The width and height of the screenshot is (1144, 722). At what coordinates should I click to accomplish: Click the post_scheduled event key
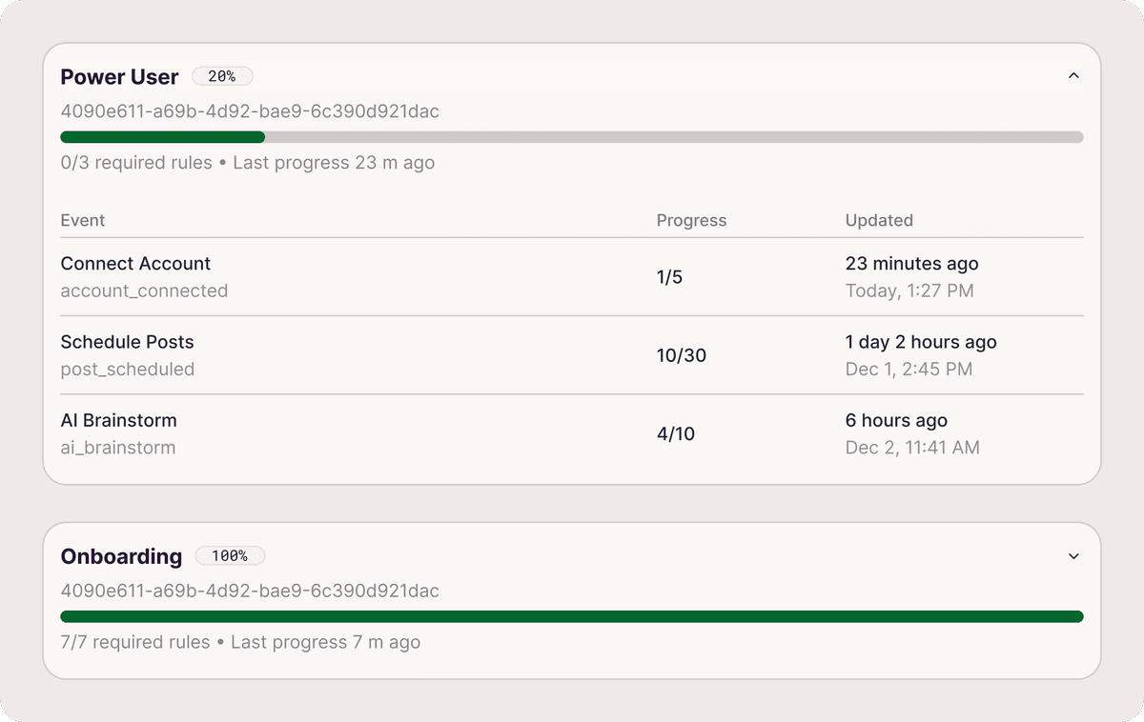tap(127, 369)
